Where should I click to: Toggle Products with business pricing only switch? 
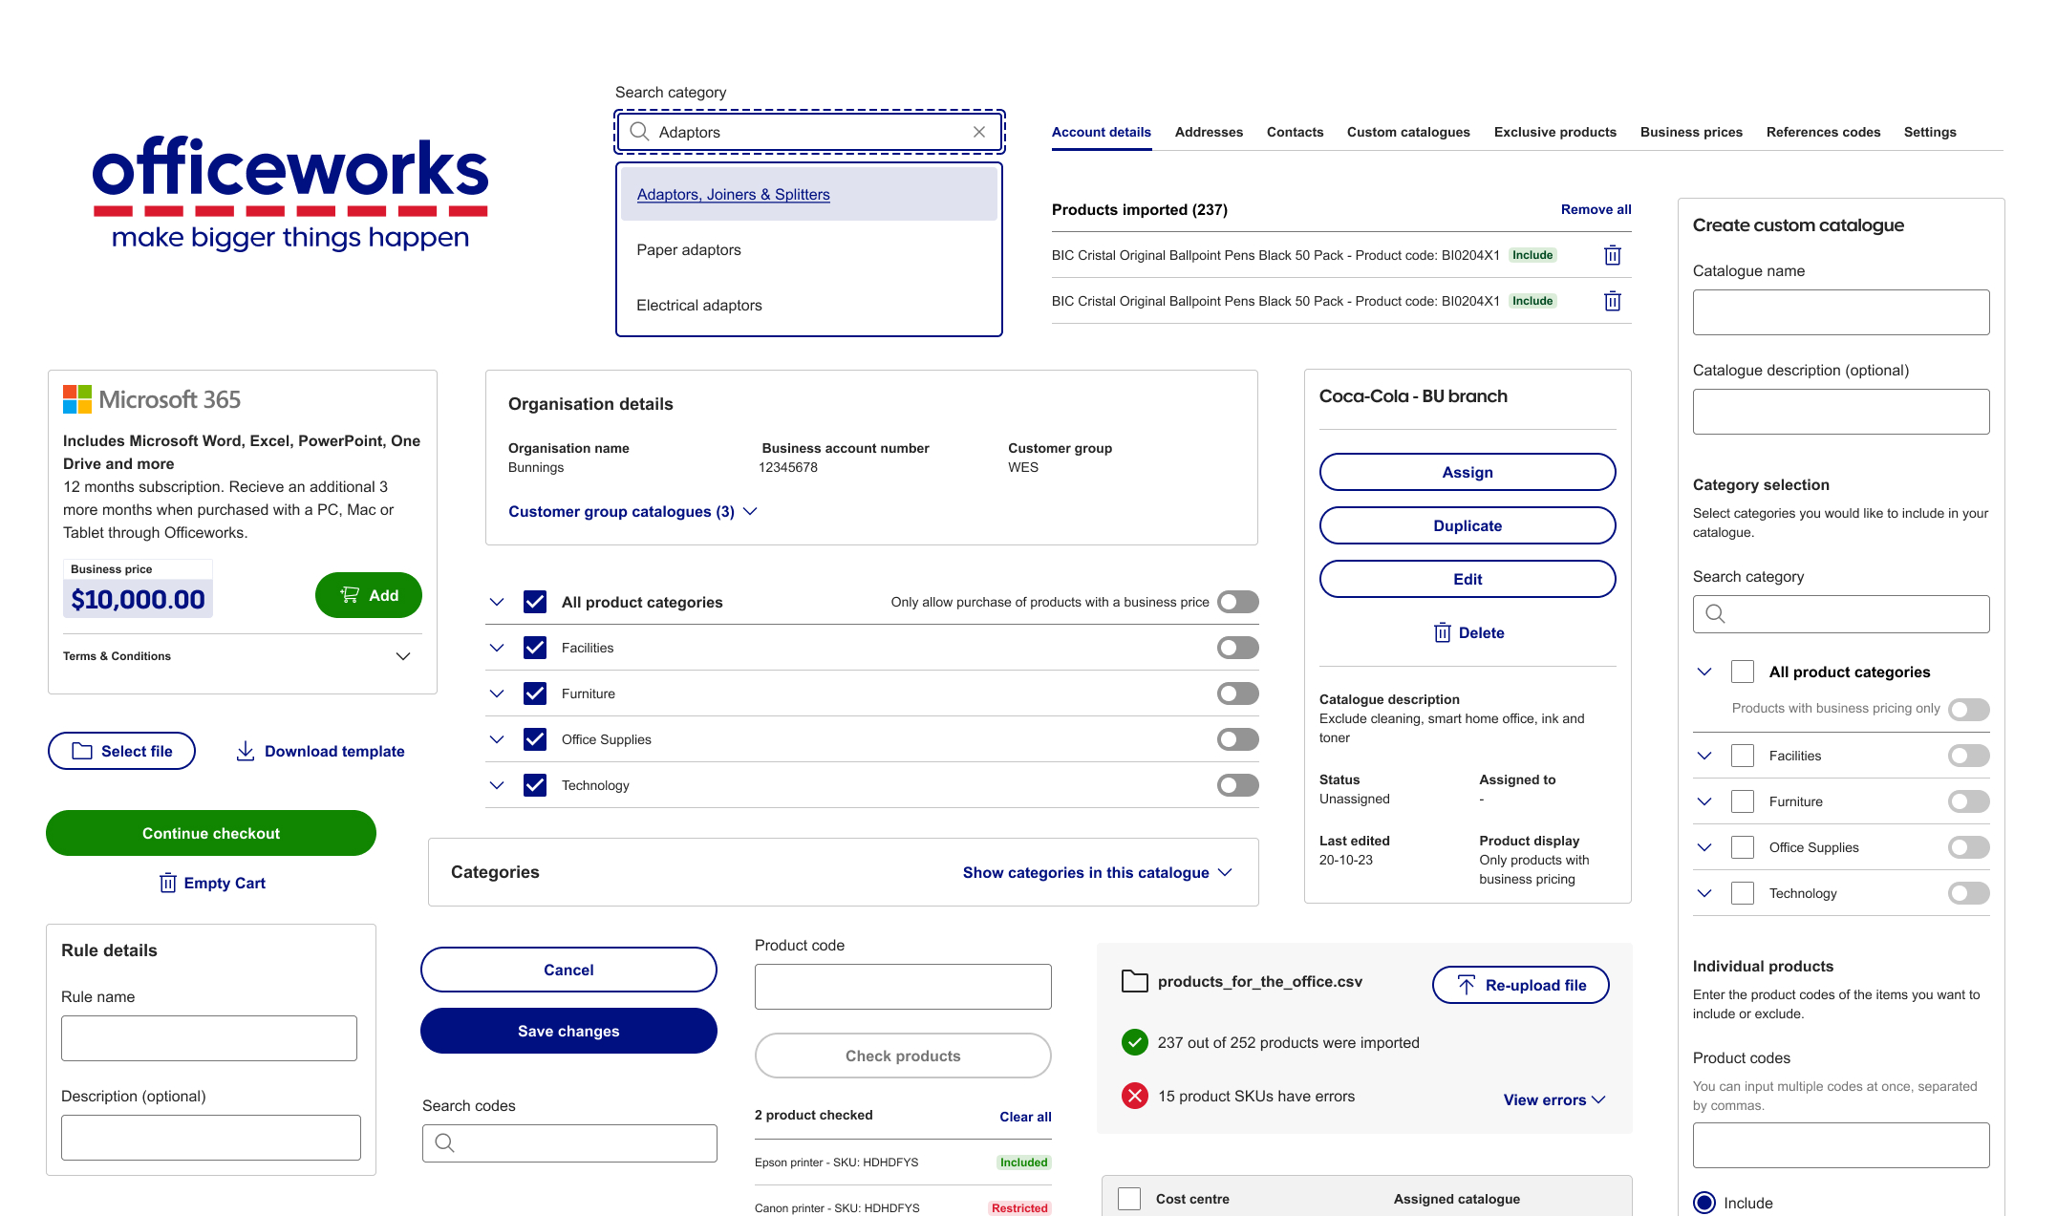(1968, 710)
